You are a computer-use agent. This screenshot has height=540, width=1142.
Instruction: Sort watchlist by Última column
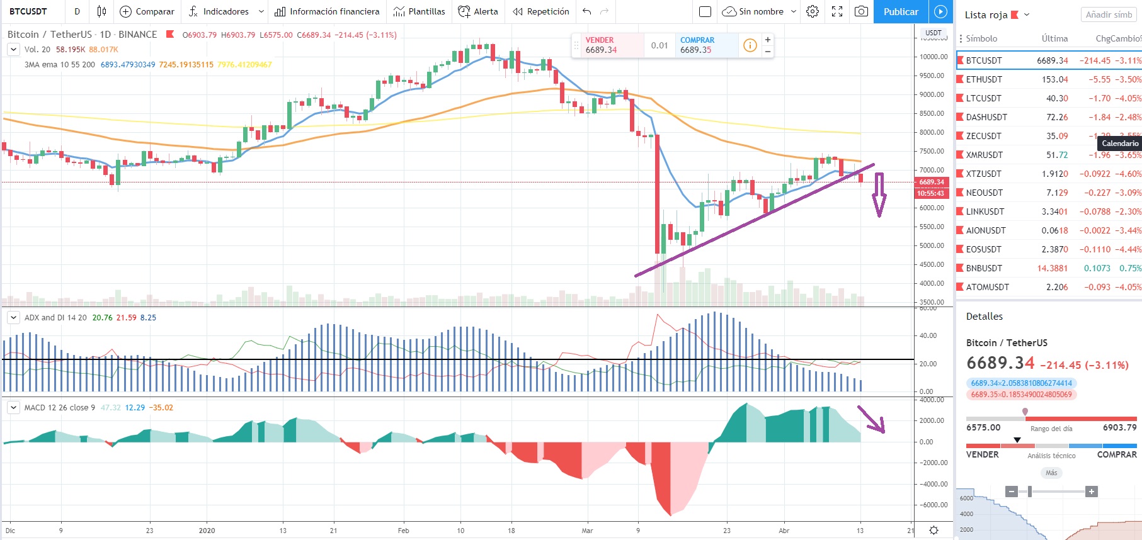click(1054, 38)
